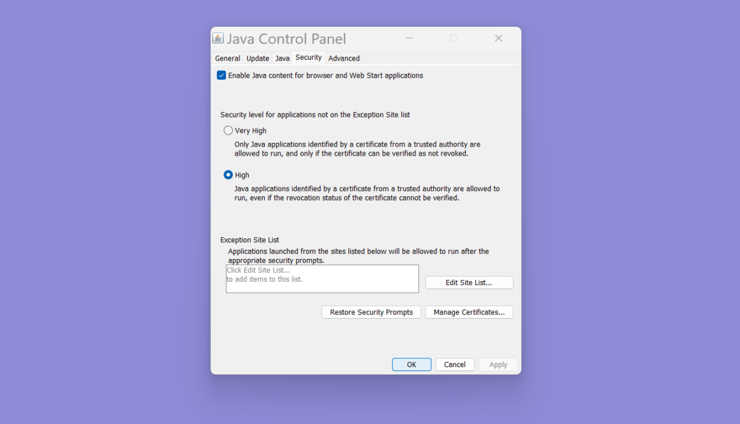Viewport: 740px width, 424px height.
Task: Click inside the Exception Site List box
Action: (x=322, y=279)
